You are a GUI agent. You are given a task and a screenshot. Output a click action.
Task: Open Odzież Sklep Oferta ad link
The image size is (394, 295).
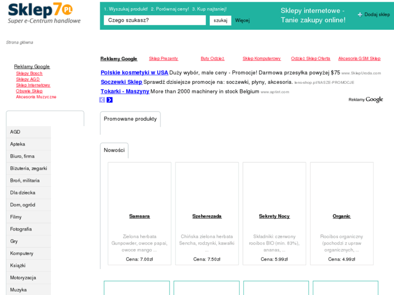pyautogui.click(x=311, y=58)
